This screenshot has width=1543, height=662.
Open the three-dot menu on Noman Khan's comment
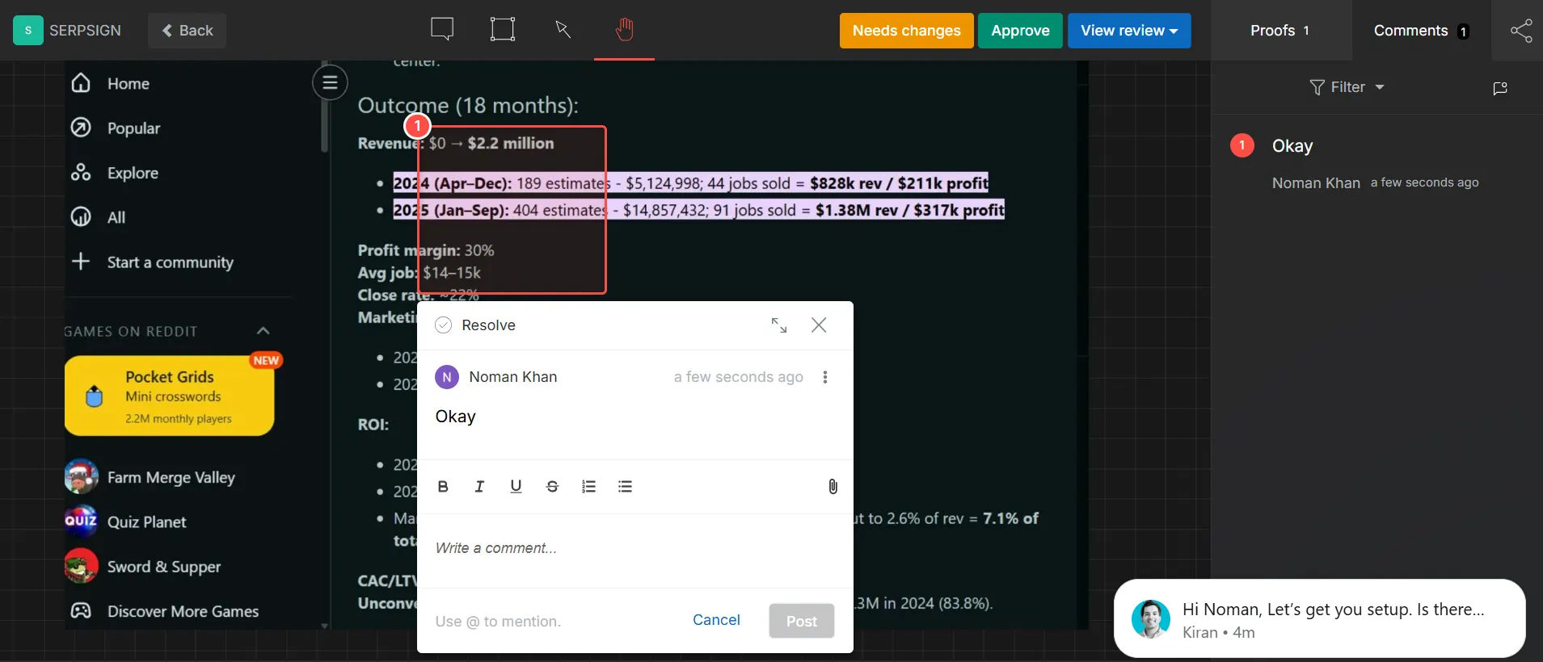824,377
